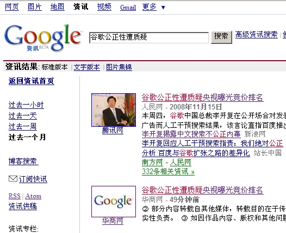This screenshot has height=233, width=286.
Task: Switch to 文字版本 view
Action: coord(87,67)
